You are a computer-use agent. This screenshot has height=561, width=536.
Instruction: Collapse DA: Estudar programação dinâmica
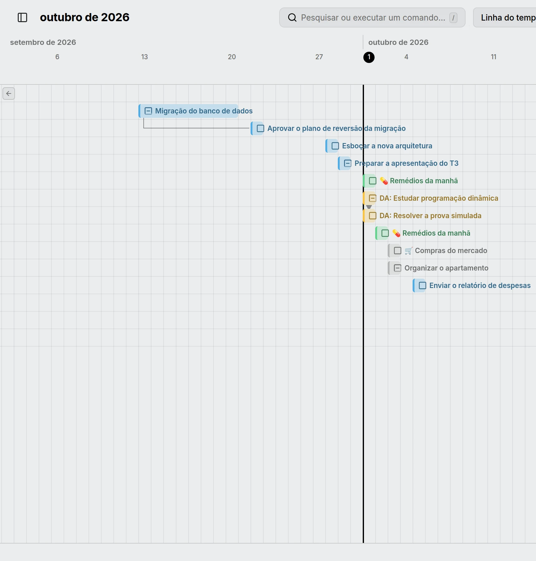373,198
